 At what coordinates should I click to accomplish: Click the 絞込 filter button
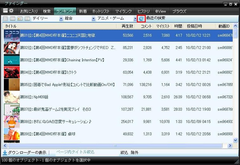[x=124, y=153]
